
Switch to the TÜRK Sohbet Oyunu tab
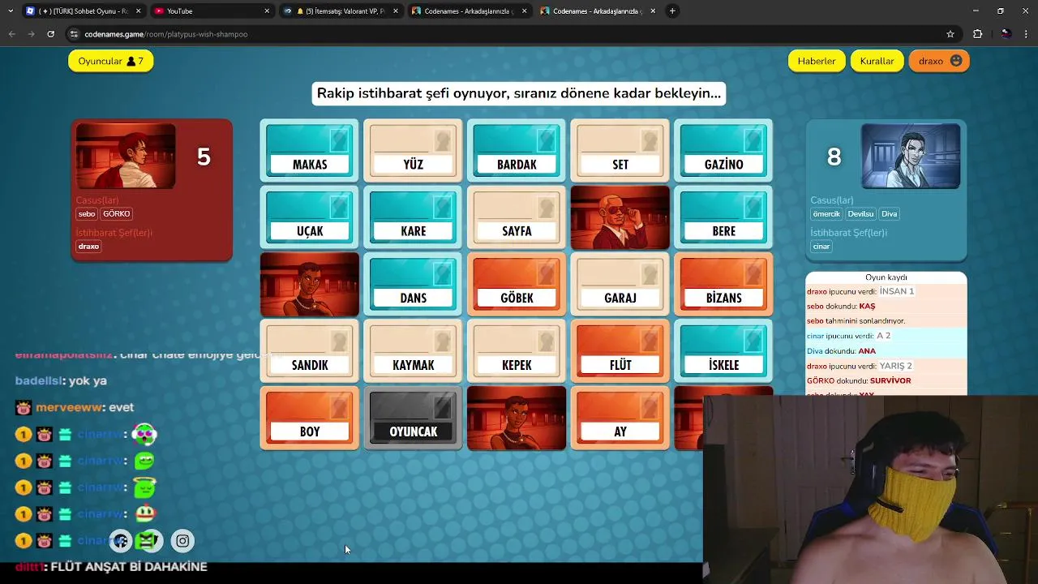[x=84, y=11]
